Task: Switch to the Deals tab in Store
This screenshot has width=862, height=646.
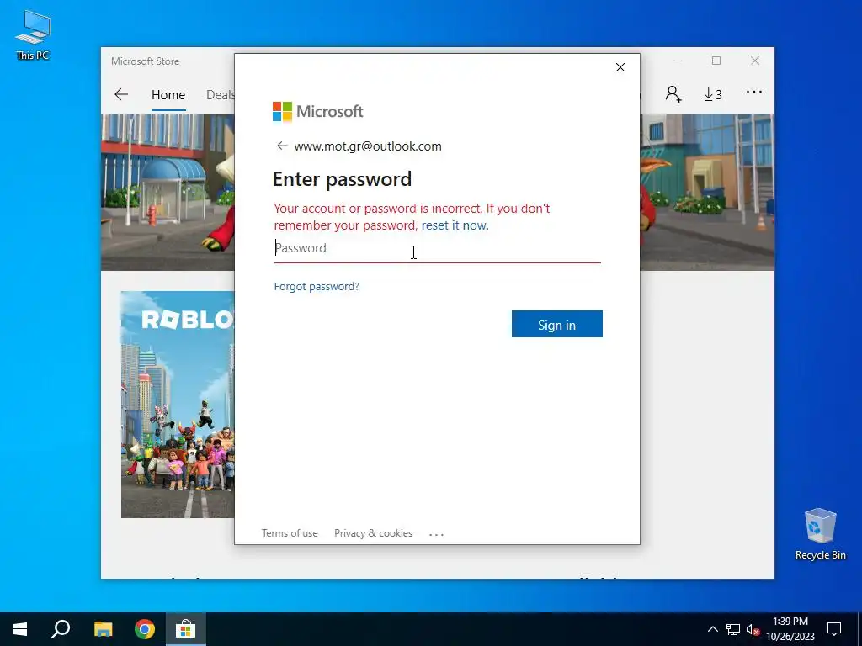Action: coord(221,94)
